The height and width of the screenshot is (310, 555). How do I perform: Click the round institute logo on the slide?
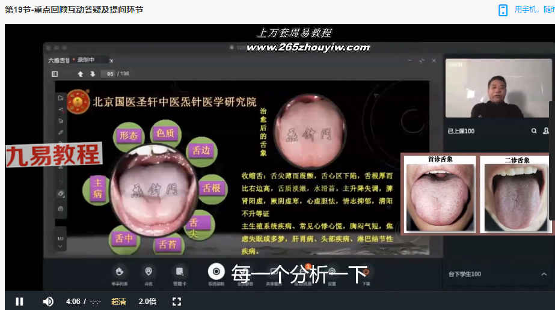tap(78, 102)
